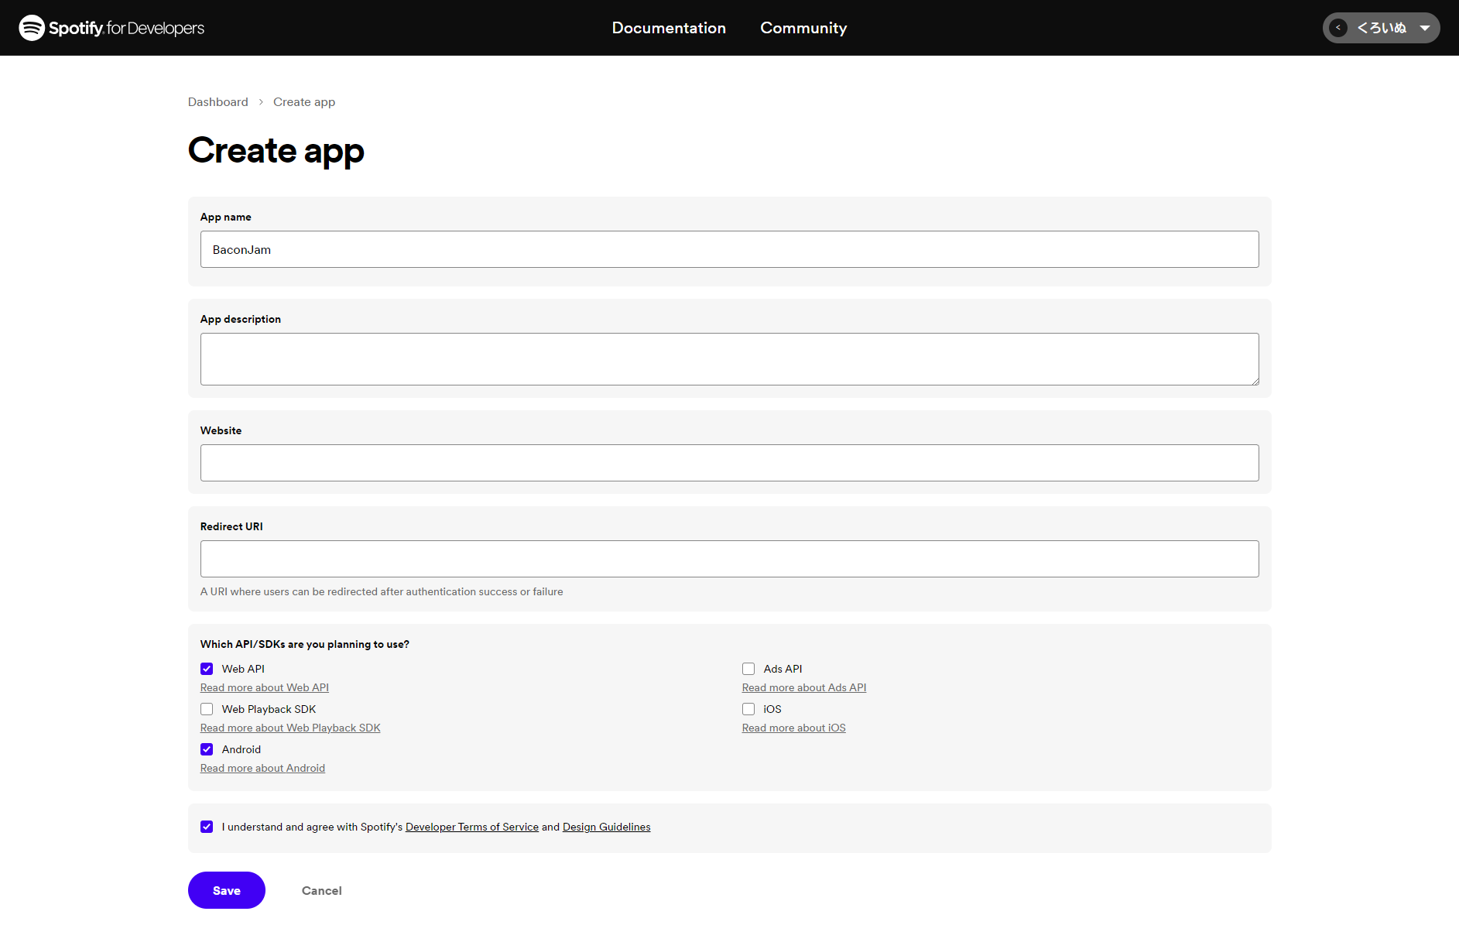
Task: Uncheck the Web API checkbox
Action: coord(207,669)
